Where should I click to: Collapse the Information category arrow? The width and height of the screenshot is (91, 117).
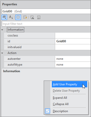pos(2,30)
